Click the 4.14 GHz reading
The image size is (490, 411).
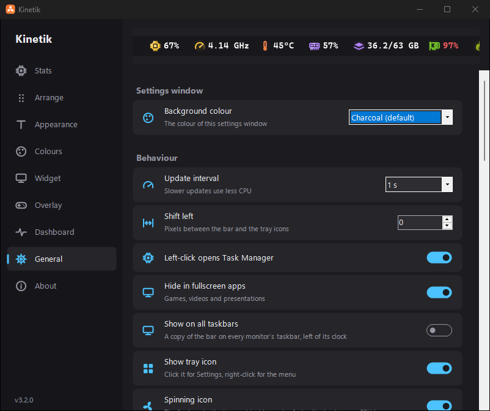click(x=229, y=46)
